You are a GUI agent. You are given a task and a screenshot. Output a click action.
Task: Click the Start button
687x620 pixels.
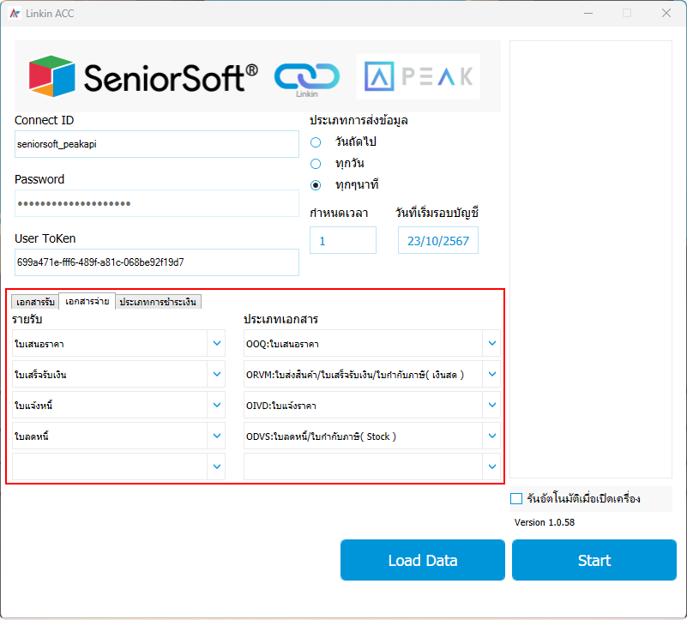coord(594,560)
